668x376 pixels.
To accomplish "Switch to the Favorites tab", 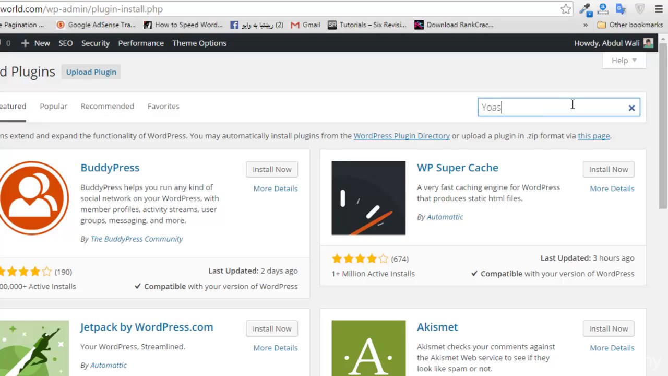I will point(163,106).
